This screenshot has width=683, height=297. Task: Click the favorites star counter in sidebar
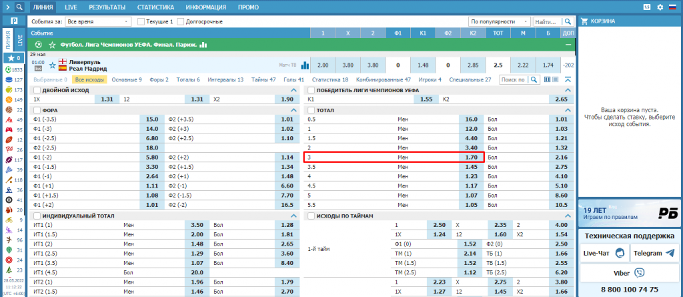(14, 58)
